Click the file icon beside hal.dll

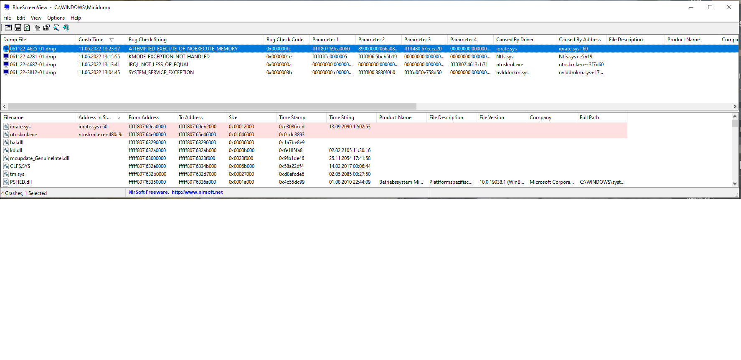pyautogui.click(x=6, y=142)
